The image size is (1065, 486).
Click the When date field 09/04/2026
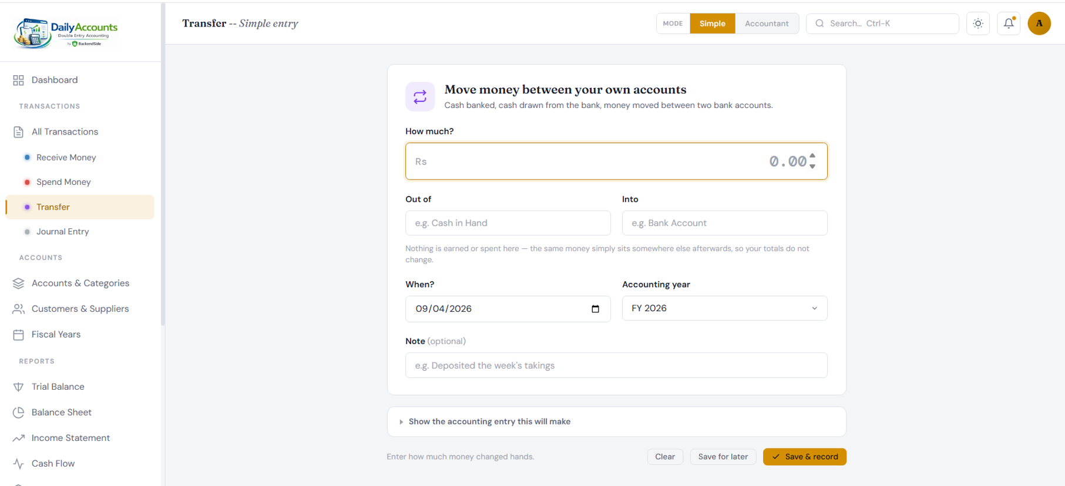[508, 309]
